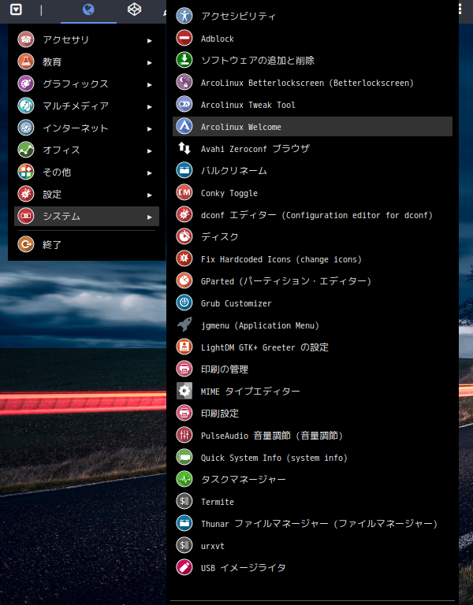Click the urxvt terminal icon
Image resolution: width=473 pixels, height=605 pixels.
(x=184, y=545)
